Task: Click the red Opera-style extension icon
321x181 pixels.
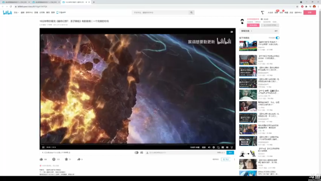Action: coord(302,6)
